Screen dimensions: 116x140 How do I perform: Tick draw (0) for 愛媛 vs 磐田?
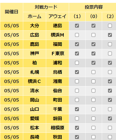93,119
